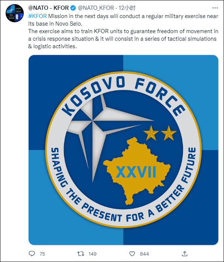Click the two gold stars in the emblem
224x262 pixels.
[x=160, y=133]
